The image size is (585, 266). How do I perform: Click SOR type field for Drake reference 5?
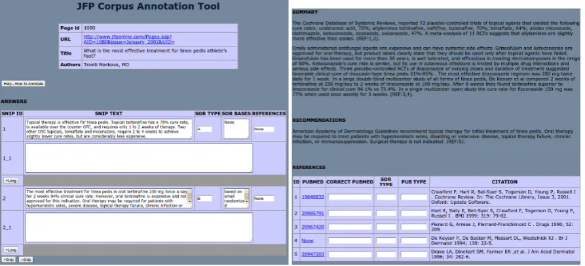click(386, 254)
